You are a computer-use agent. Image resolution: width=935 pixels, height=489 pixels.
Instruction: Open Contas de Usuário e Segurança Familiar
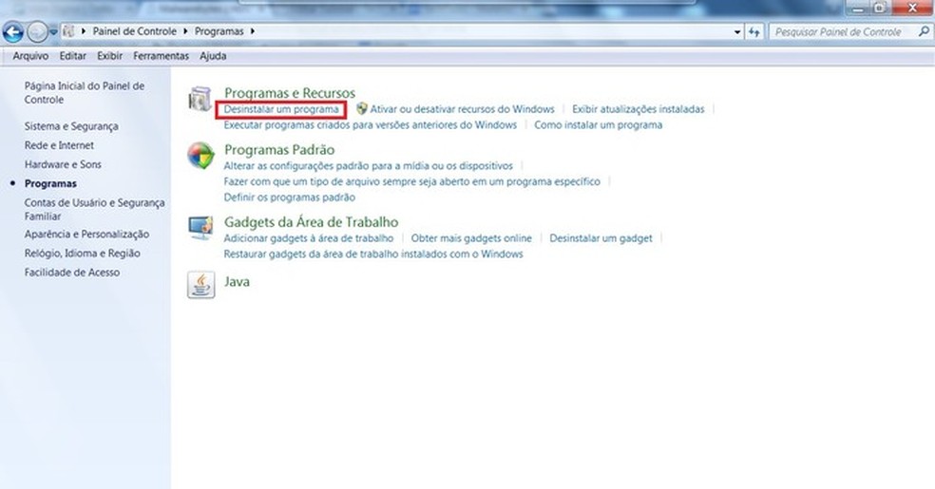click(94, 209)
